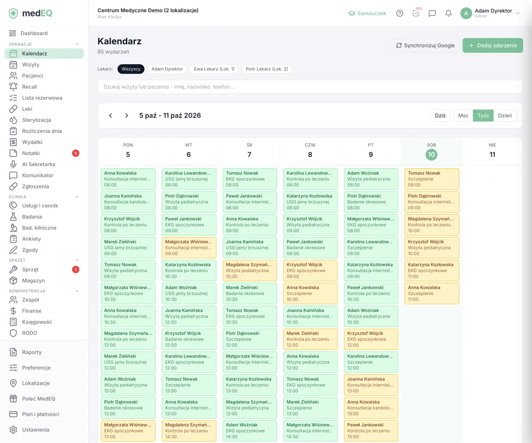Click the Ustawienia gear icon
This screenshot has width=532, height=443.
(14, 430)
